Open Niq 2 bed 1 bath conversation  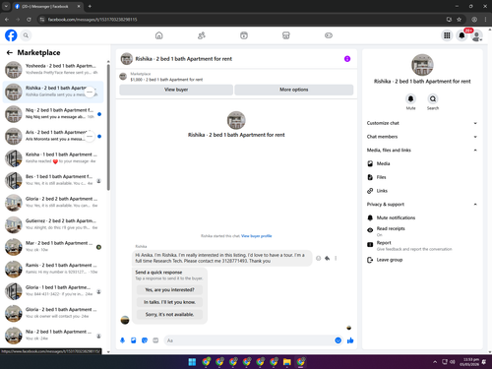coord(53,114)
